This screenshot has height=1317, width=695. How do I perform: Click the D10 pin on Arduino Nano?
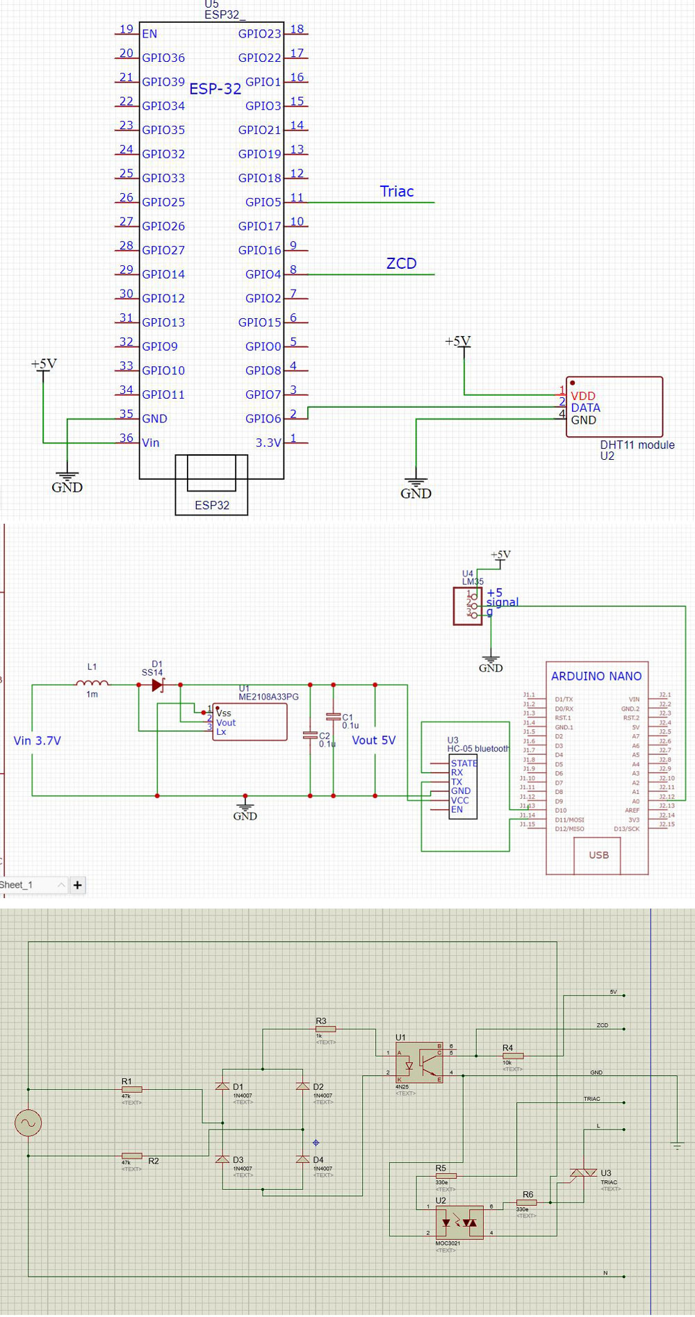(561, 811)
